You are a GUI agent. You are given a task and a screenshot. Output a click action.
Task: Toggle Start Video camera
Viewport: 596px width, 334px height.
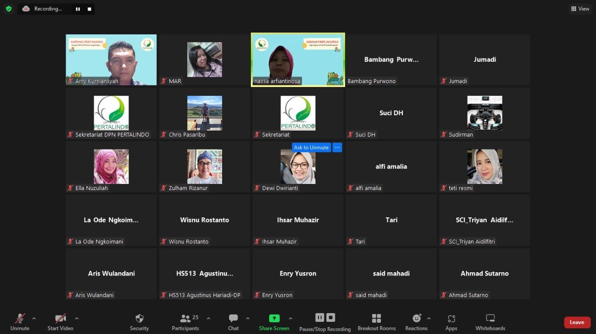(61, 322)
